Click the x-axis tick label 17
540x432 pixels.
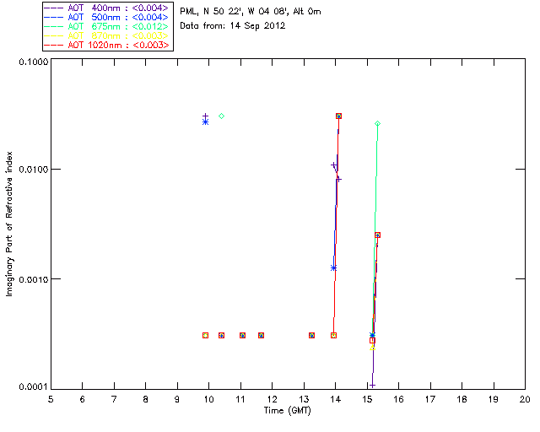pyautogui.click(x=430, y=399)
